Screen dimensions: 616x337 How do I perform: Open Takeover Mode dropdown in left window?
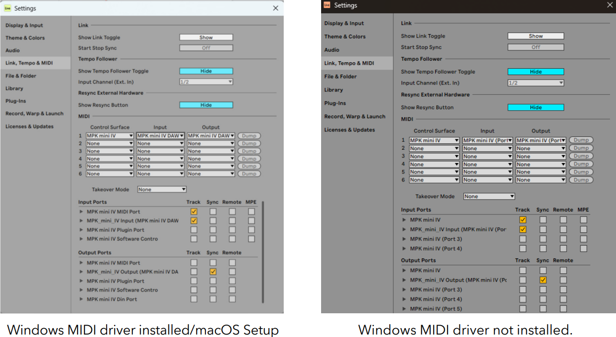click(x=162, y=189)
